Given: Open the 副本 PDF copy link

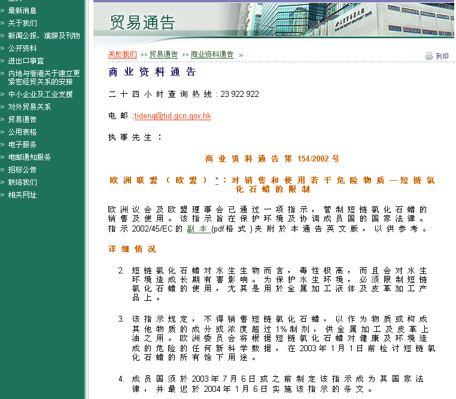Looking at the screenshot, I should pyautogui.click(x=197, y=229).
